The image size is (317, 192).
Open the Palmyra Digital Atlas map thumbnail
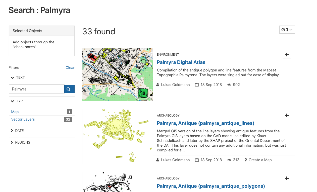coord(118,74)
